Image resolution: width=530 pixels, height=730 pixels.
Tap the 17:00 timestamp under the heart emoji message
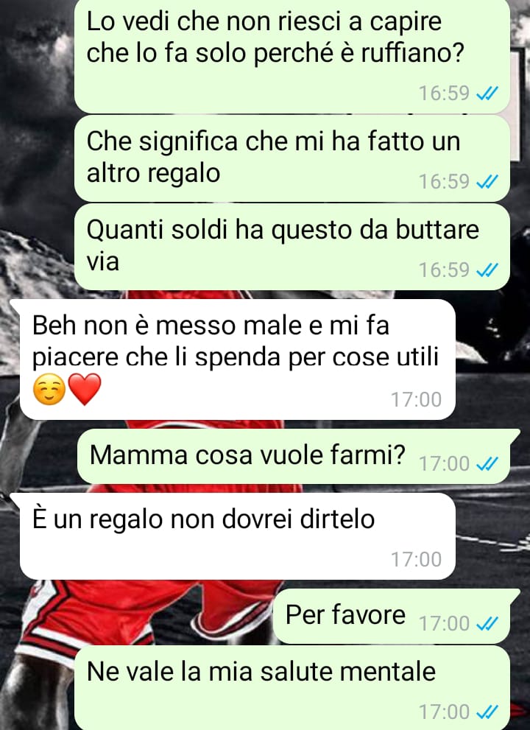[416, 399]
